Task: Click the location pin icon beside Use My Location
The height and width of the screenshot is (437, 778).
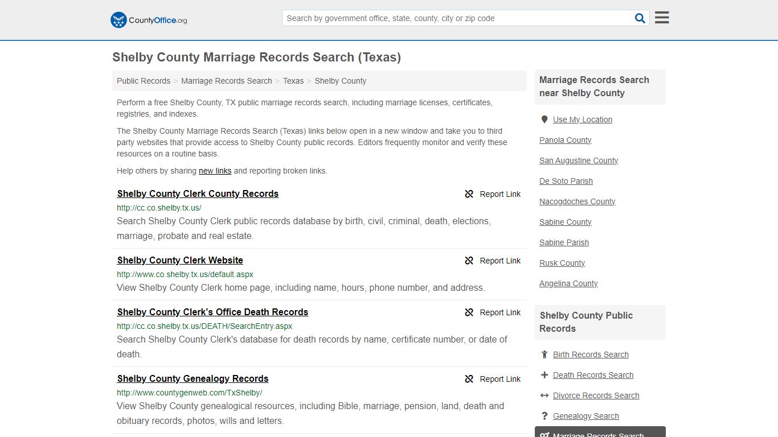Action: click(x=544, y=119)
